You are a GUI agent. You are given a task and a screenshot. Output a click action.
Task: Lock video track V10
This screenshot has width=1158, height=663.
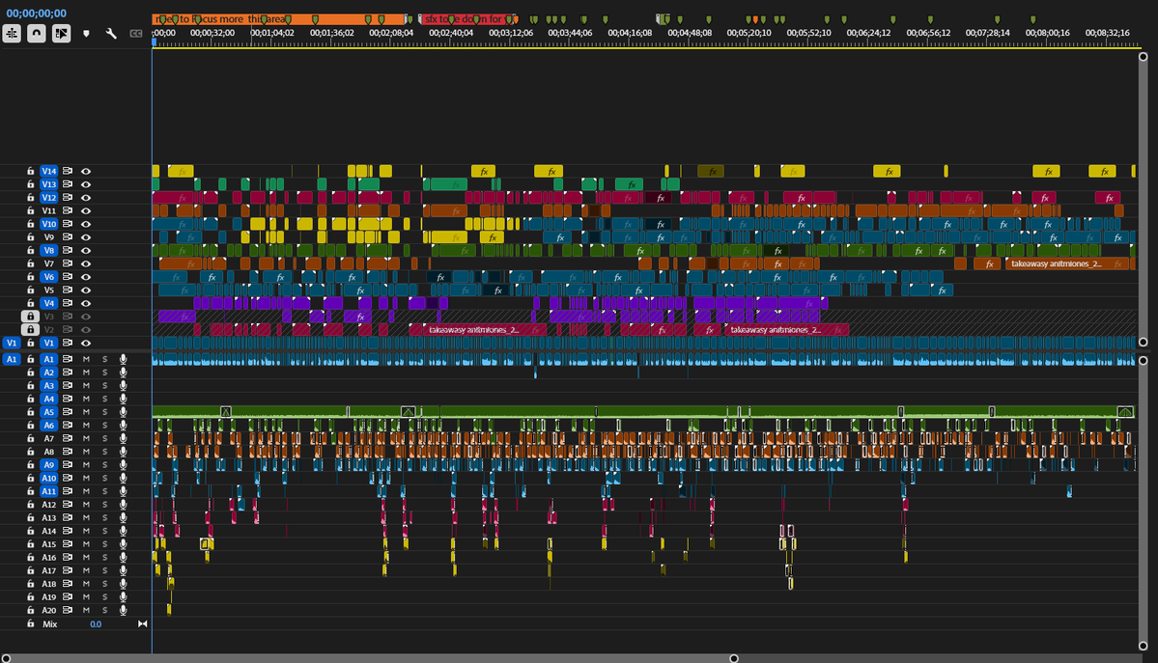[x=30, y=224]
